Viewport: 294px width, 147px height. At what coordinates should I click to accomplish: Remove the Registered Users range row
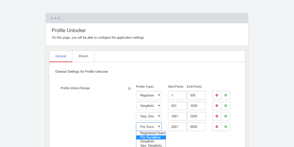pos(217,95)
